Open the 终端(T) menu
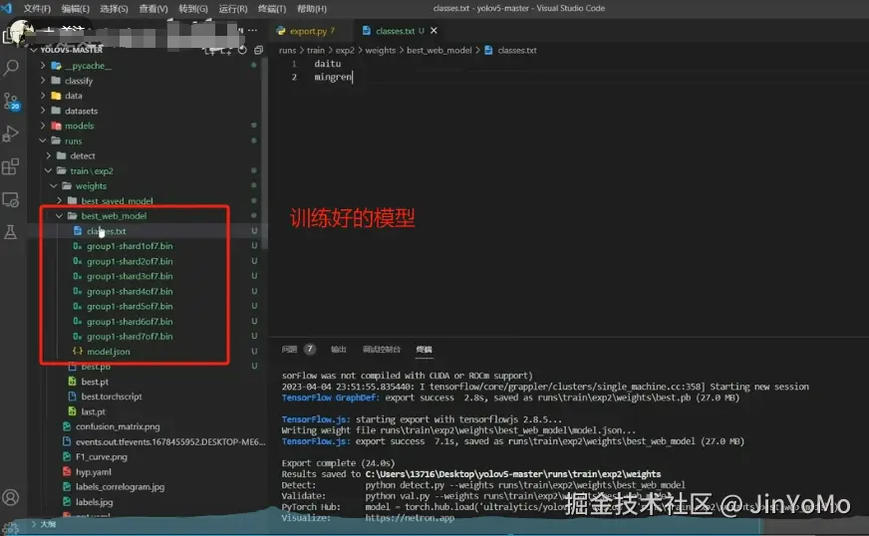The width and height of the screenshot is (869, 536). click(271, 8)
